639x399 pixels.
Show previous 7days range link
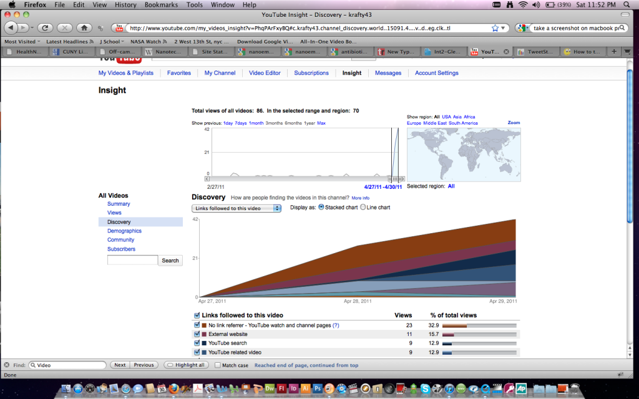tap(240, 123)
